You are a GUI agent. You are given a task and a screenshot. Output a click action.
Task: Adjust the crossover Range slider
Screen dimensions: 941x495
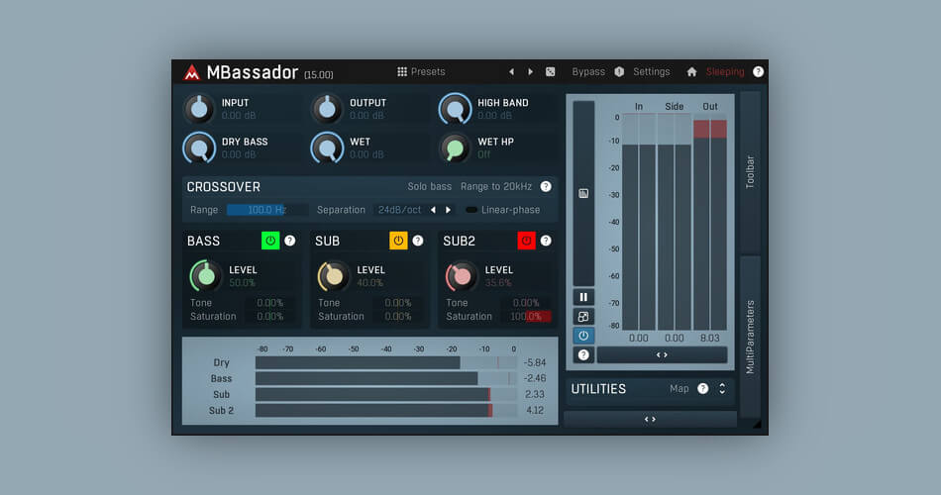[x=267, y=210]
